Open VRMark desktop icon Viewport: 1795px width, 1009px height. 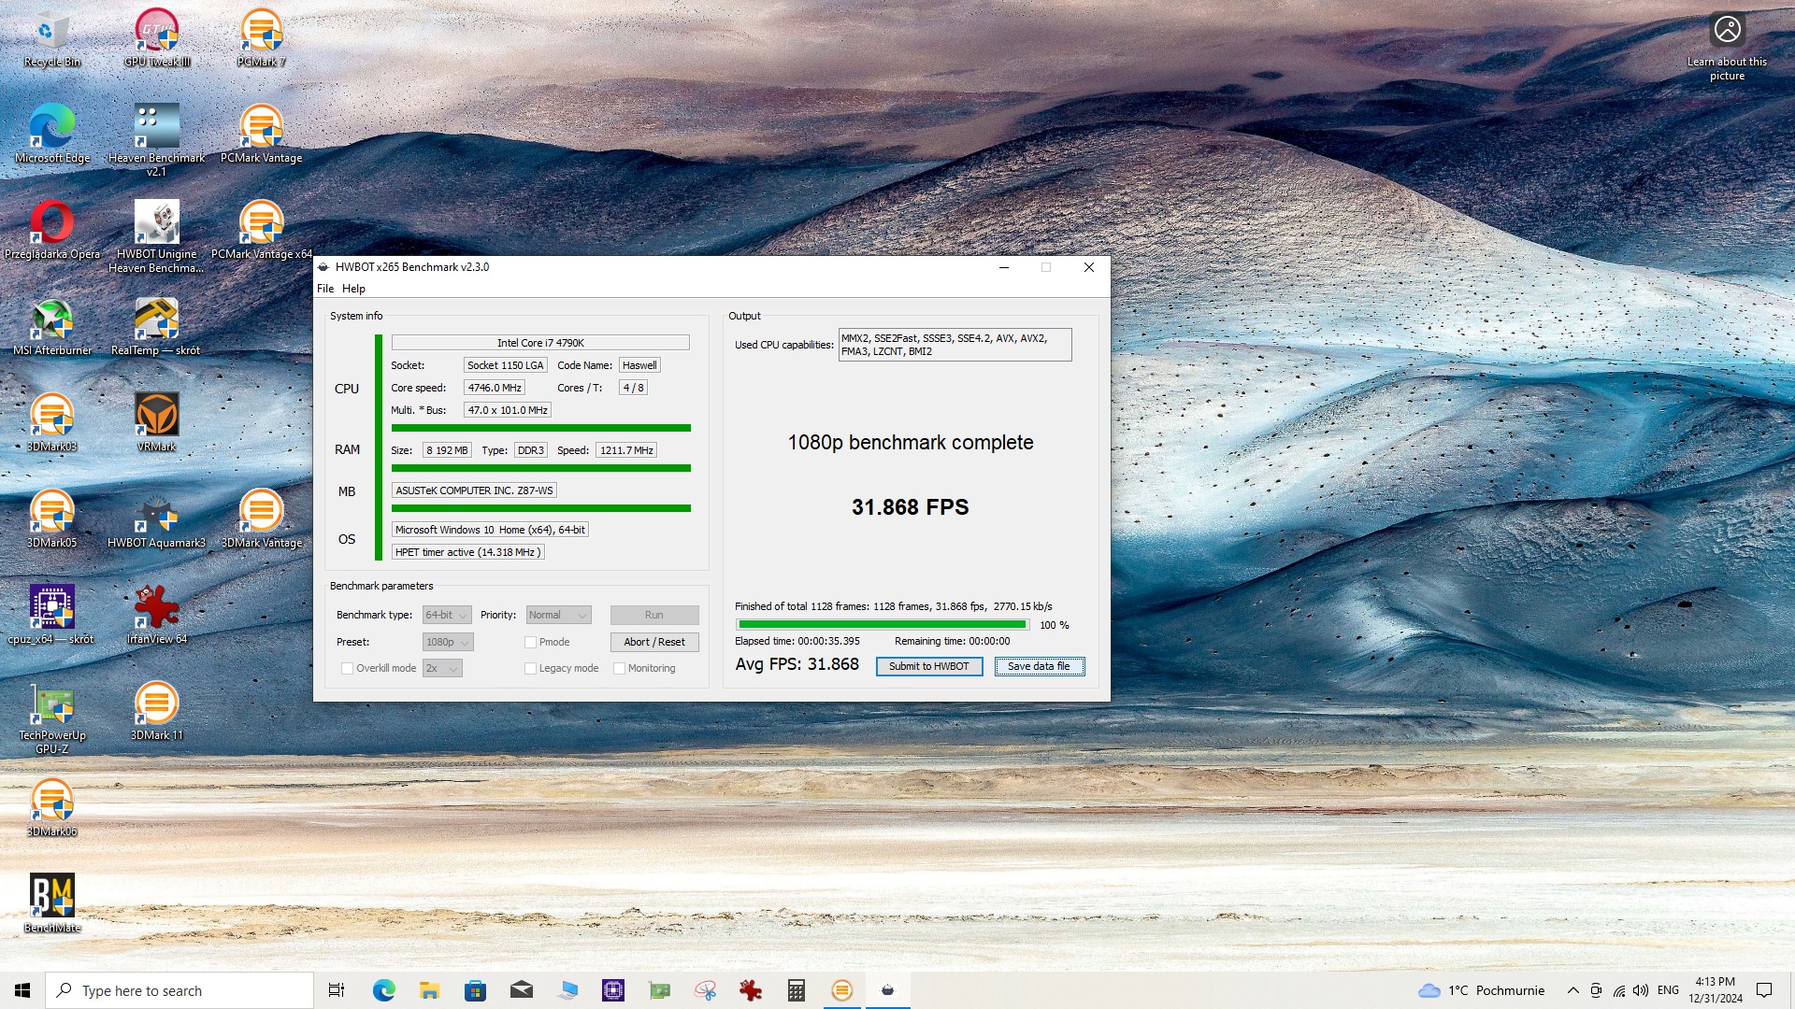[157, 423]
